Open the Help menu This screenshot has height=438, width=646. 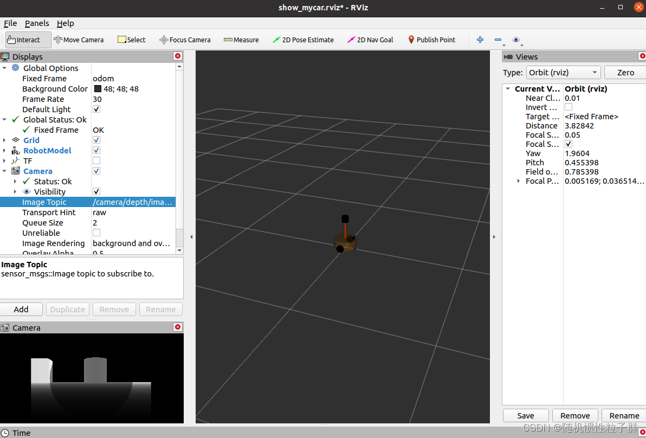65,23
